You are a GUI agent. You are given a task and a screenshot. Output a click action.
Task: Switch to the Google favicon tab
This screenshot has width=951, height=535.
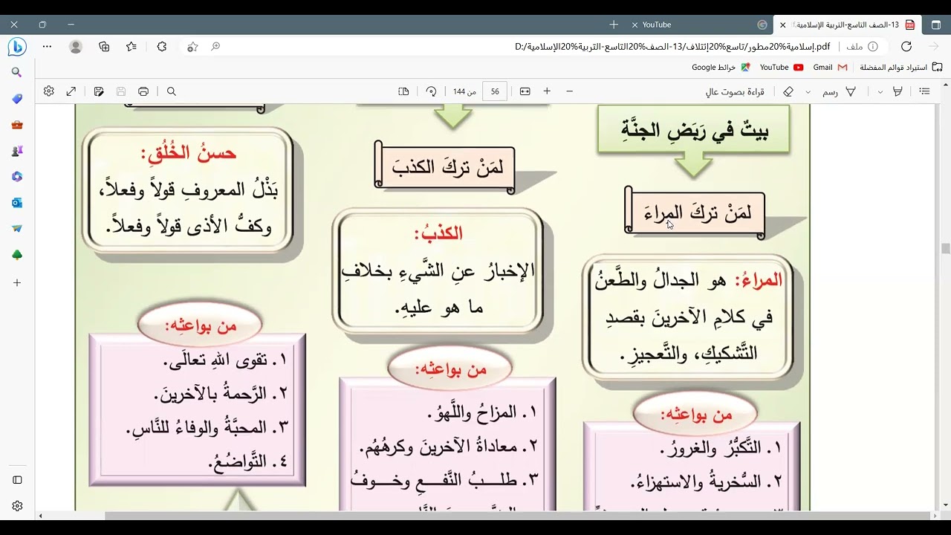pos(762,25)
